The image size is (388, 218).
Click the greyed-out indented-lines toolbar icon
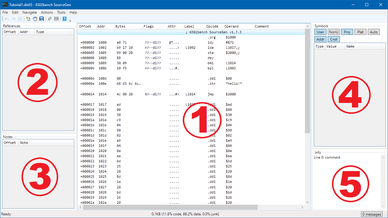(20, 19)
